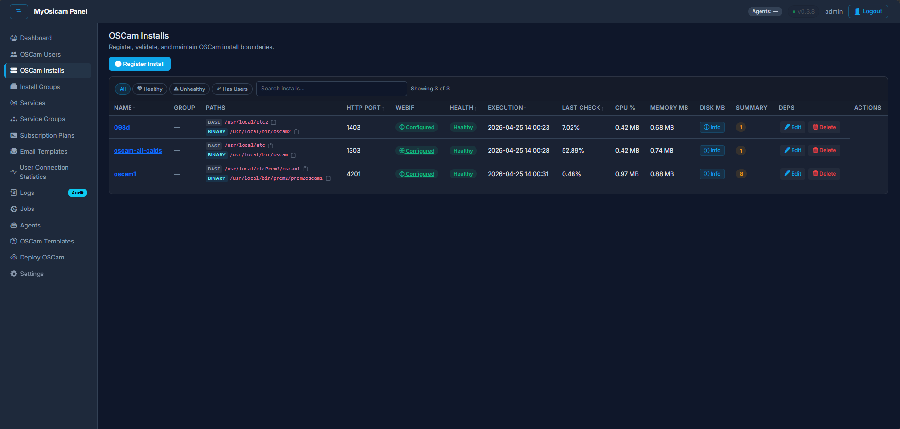Filter installs by Has Users
This screenshot has height=429, width=900.
click(x=232, y=89)
